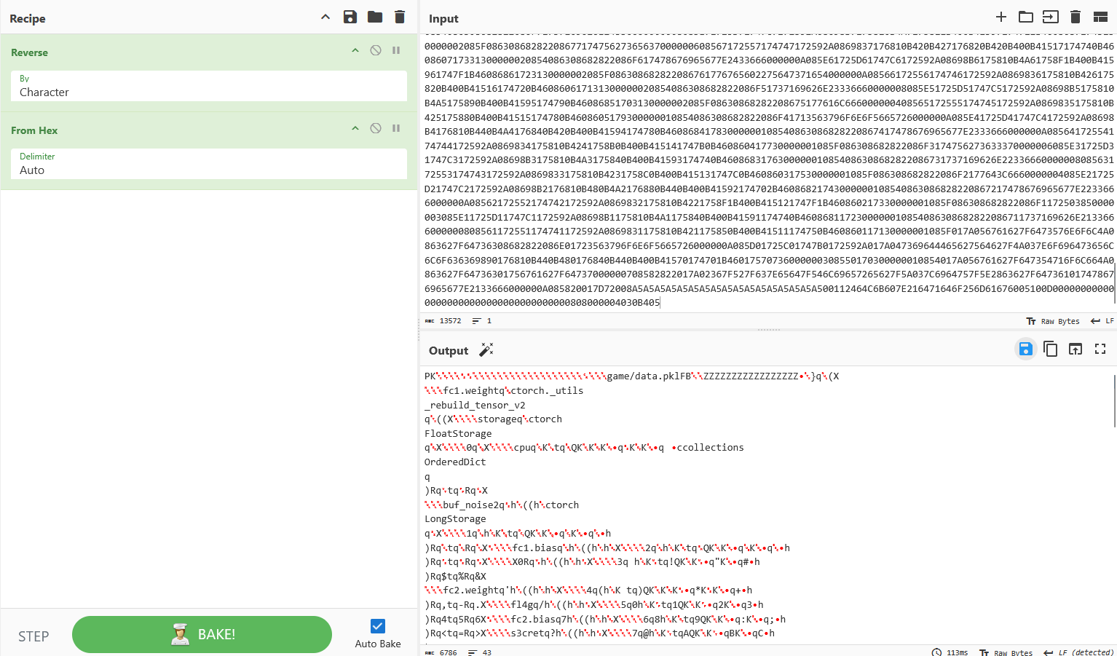Clear recipe with trash icon
The width and height of the screenshot is (1117, 656).
(400, 17)
